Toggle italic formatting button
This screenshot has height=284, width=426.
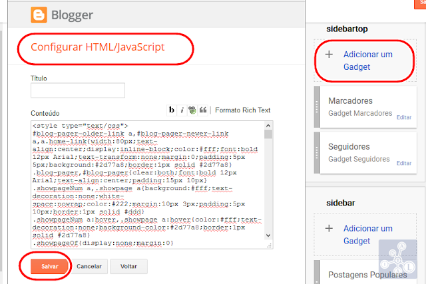tap(182, 110)
